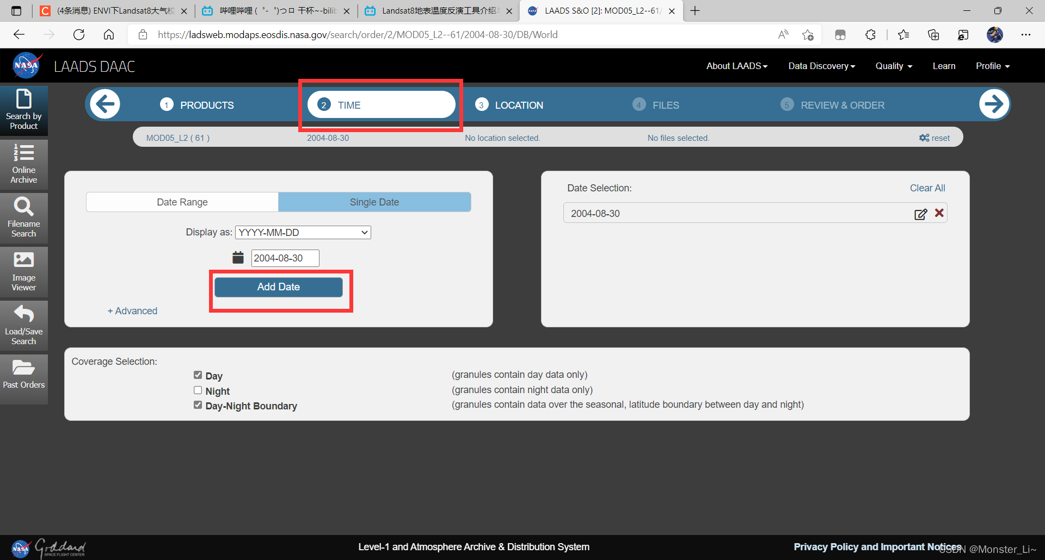The width and height of the screenshot is (1045, 560).
Task: Click the NASA logo in header
Action: click(x=27, y=66)
